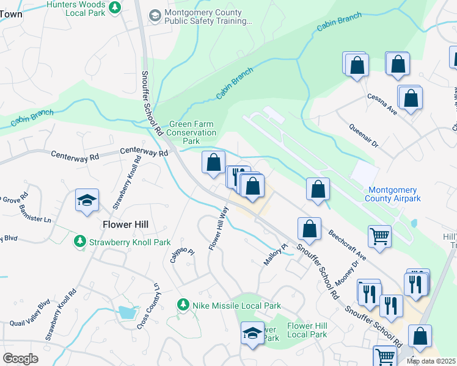Select the Montgomery County Public Safety Training marker
Viewport: 457px width, 366px height.
(x=155, y=15)
